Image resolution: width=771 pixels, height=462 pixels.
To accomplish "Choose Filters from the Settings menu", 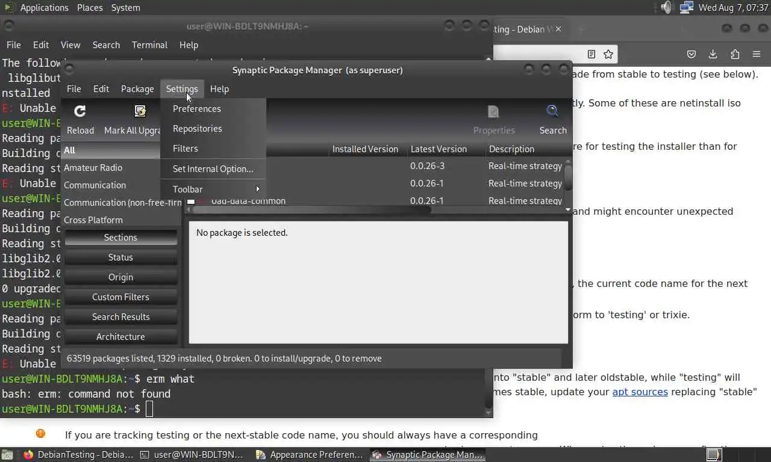I will [x=213, y=149].
